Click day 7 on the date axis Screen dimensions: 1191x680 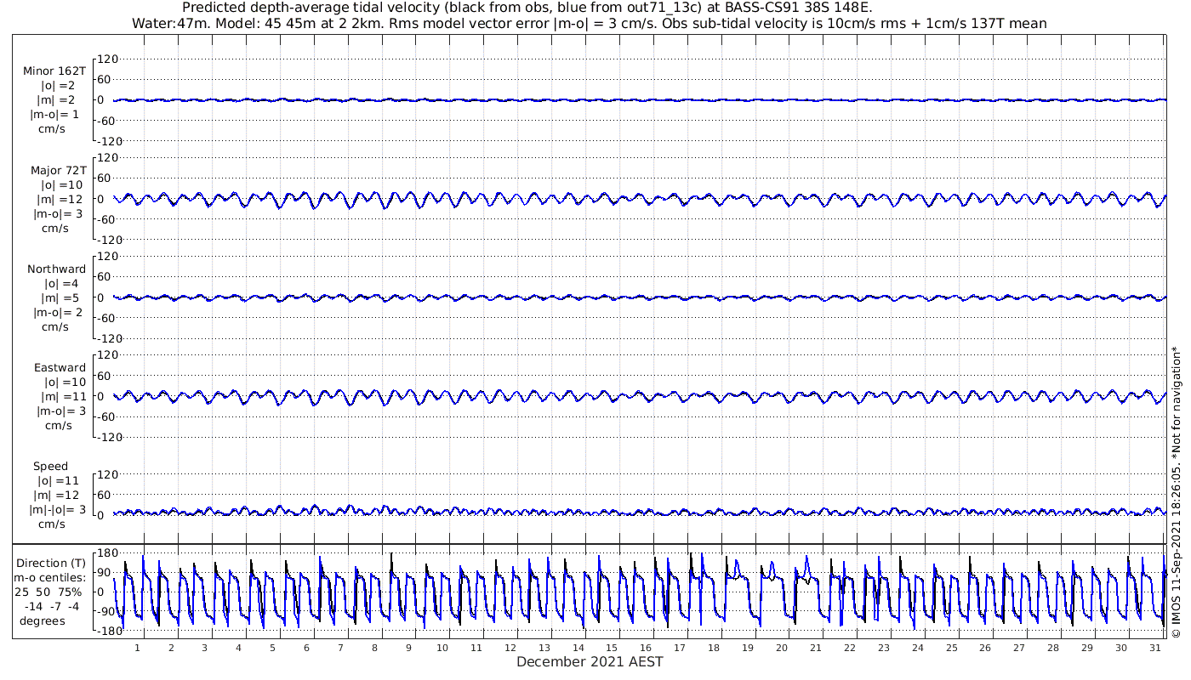[x=340, y=648]
